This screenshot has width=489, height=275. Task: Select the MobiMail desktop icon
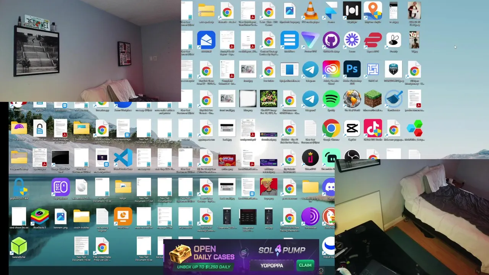coord(206,40)
